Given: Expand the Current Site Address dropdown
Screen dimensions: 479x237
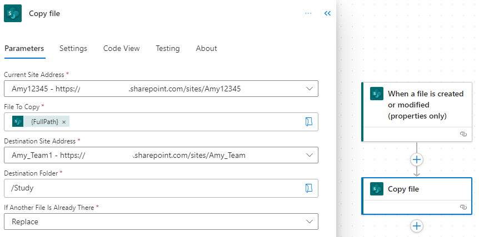Looking at the screenshot, I should tap(309, 89).
